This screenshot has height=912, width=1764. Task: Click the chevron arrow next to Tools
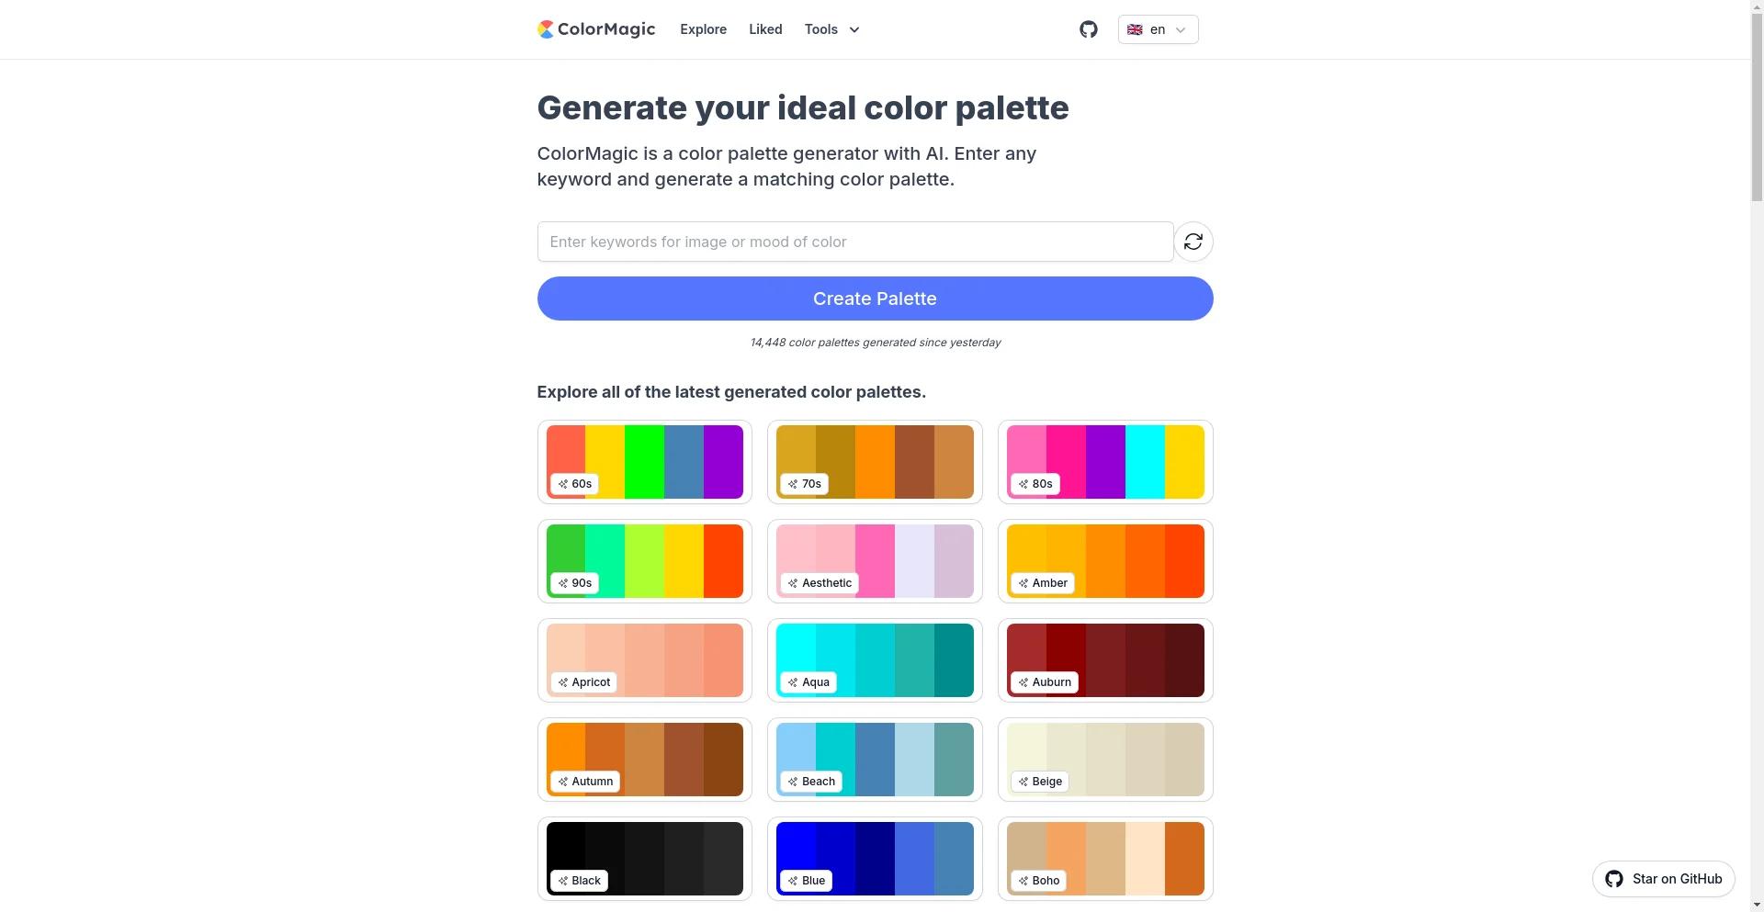tap(854, 29)
